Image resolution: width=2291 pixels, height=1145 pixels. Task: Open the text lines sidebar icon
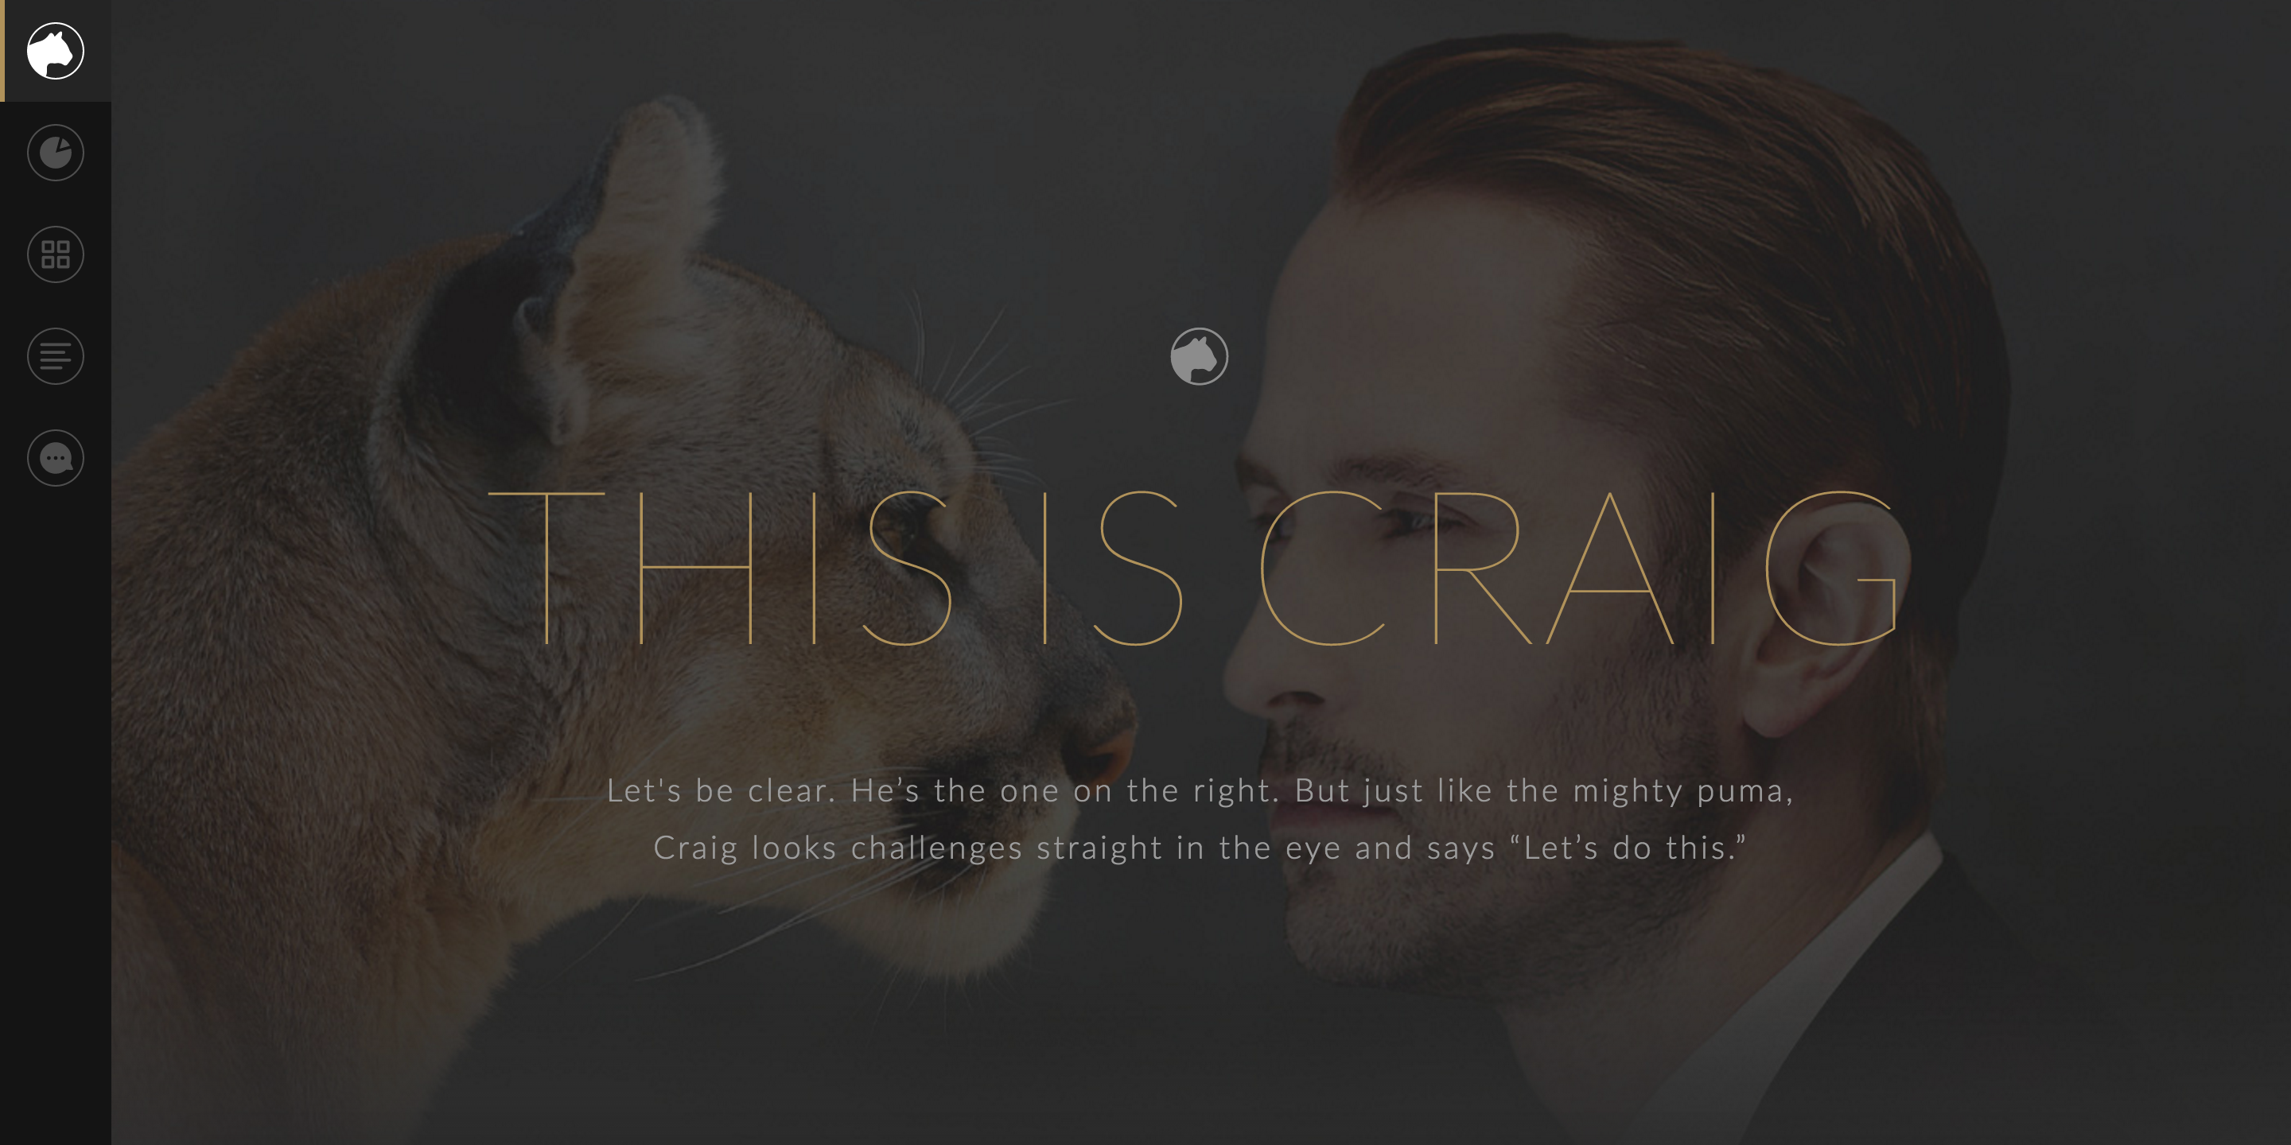tap(55, 356)
